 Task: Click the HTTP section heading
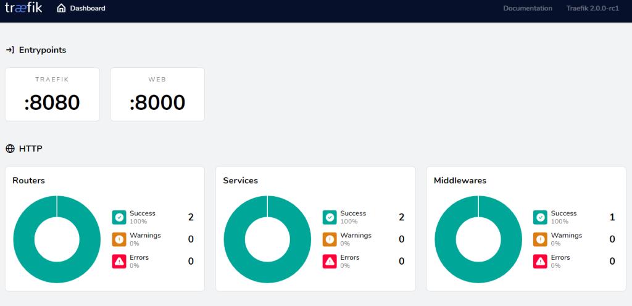point(31,149)
